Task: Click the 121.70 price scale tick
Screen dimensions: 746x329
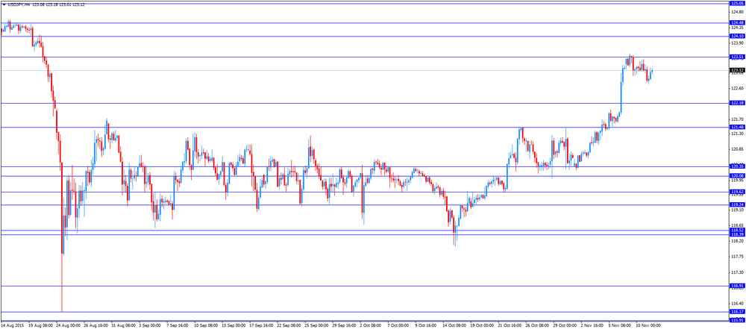Action: [737, 119]
